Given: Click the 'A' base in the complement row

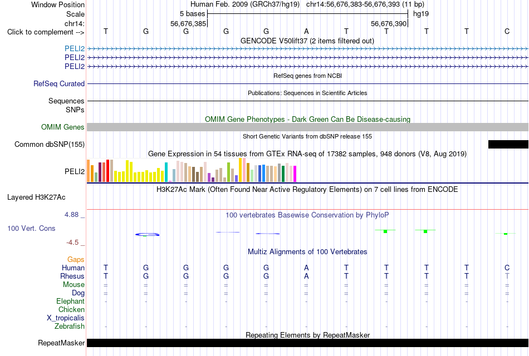Looking at the screenshot, I should point(306,31).
